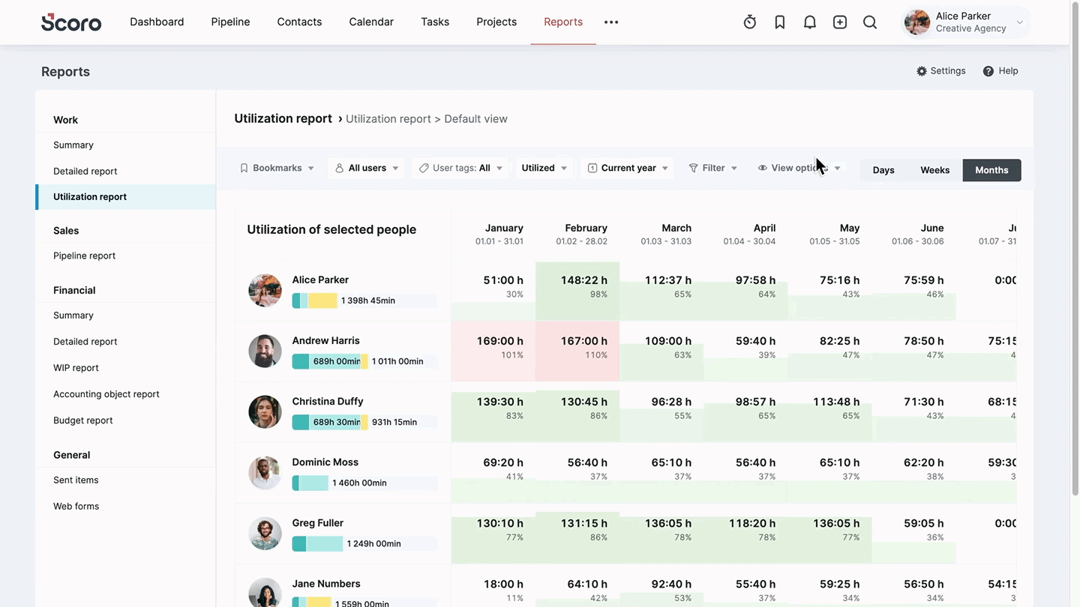
Task: Expand the Utilized dropdown
Action: tap(544, 168)
